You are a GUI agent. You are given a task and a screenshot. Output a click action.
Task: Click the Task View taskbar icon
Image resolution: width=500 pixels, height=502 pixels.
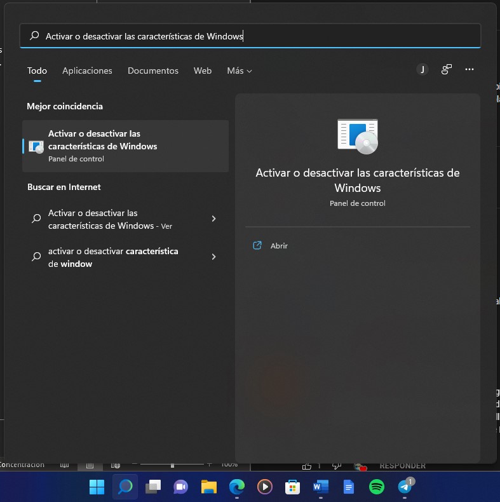point(153,487)
